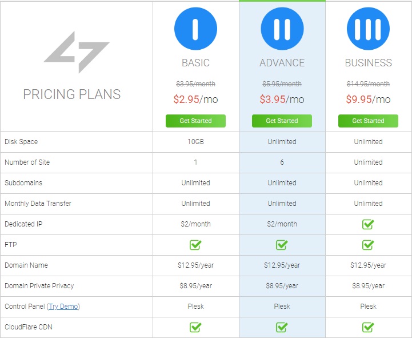Viewport: 412px width, 338px height.
Task: Click the Advance plan FTP checkmark icon
Action: [x=282, y=245]
